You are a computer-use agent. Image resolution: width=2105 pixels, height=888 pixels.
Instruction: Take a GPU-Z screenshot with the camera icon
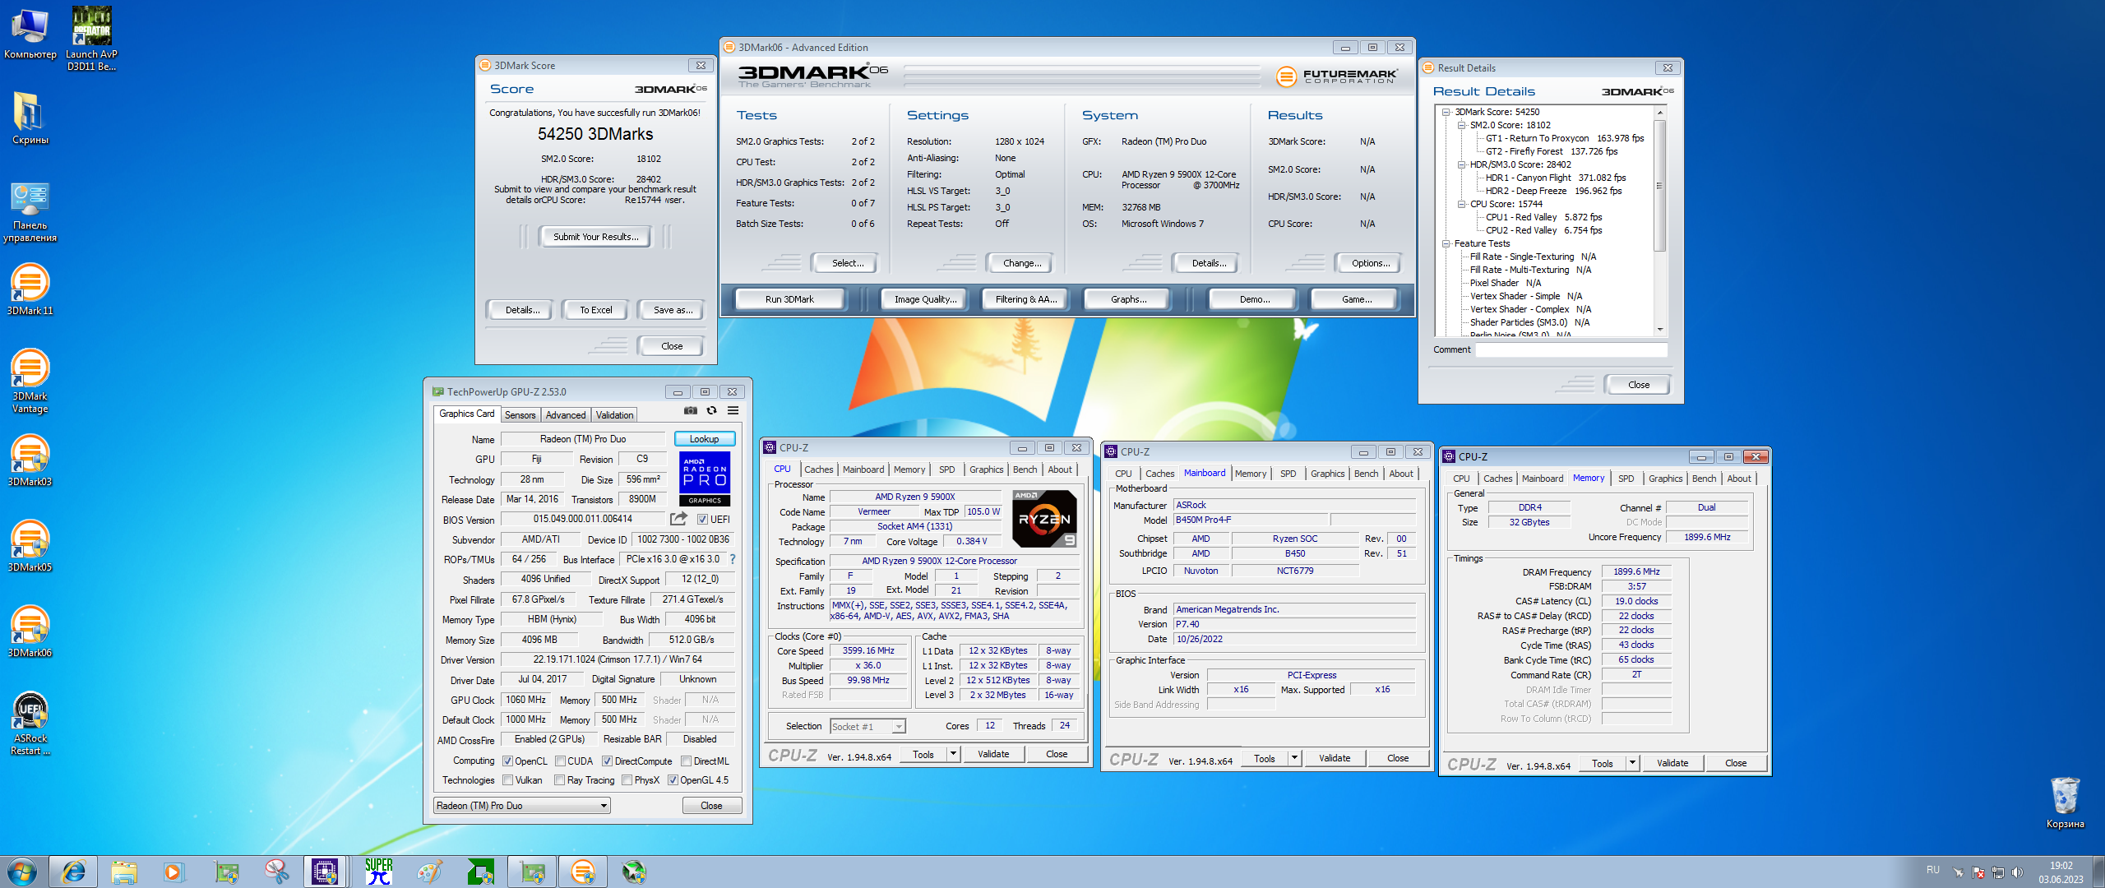tap(691, 411)
